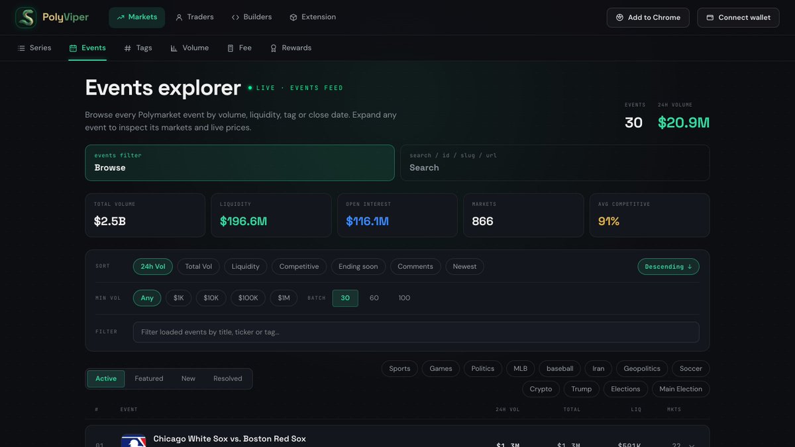Click the Tags hash icon

pyautogui.click(x=128, y=48)
